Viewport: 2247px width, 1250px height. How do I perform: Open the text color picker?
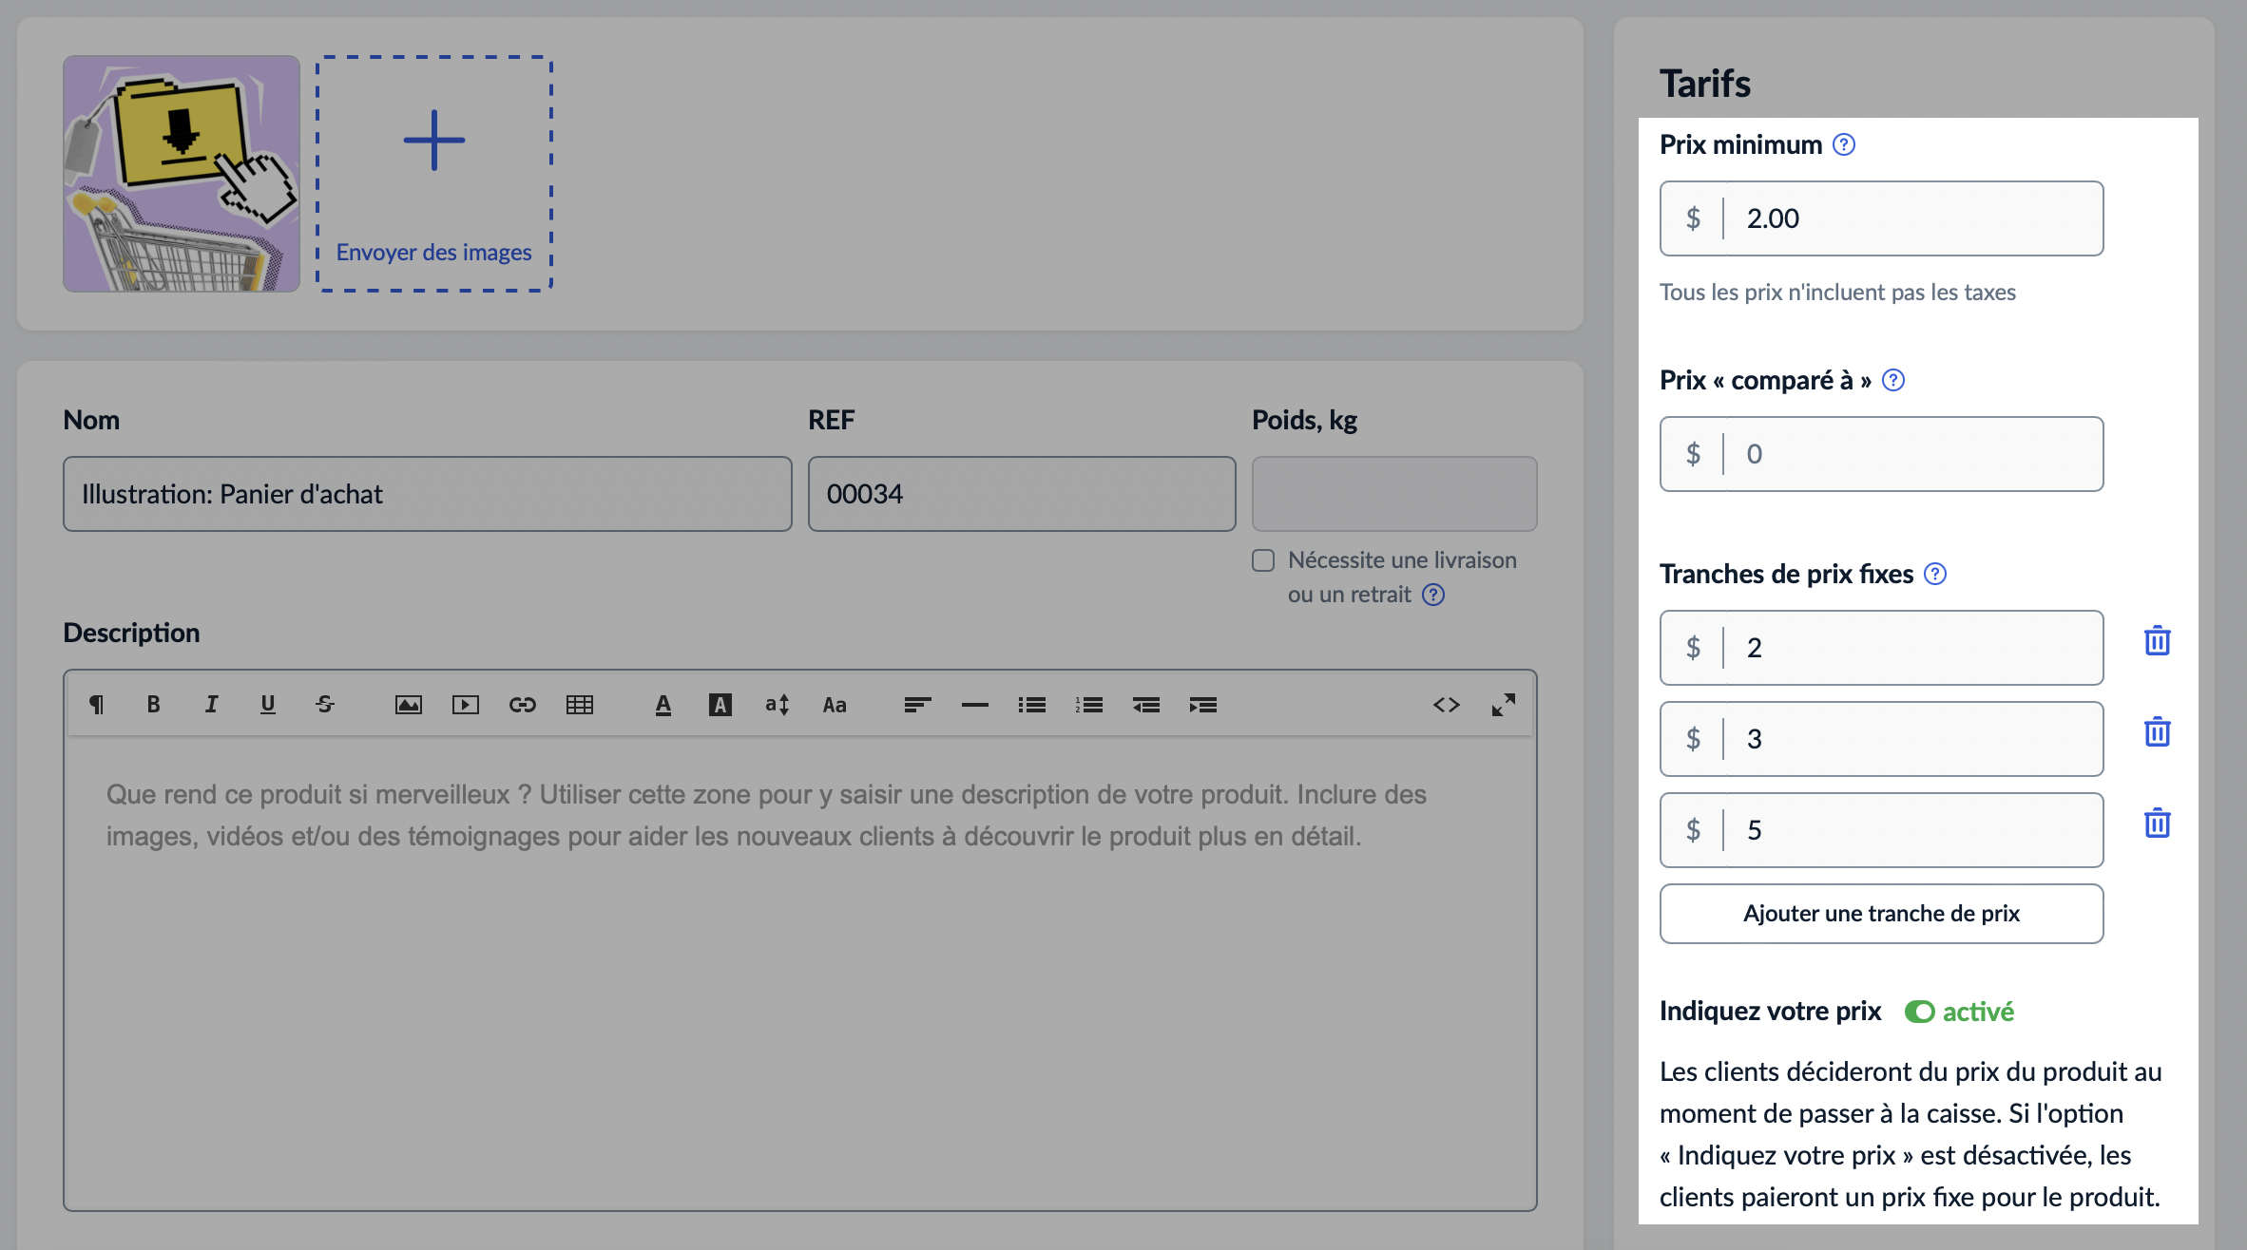663,705
